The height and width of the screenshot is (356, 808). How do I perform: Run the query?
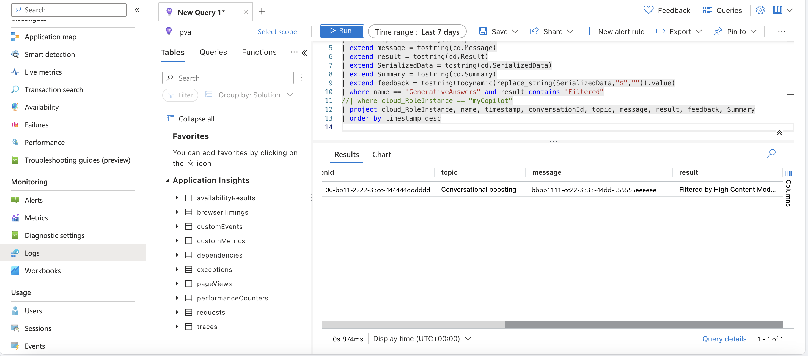pos(342,31)
